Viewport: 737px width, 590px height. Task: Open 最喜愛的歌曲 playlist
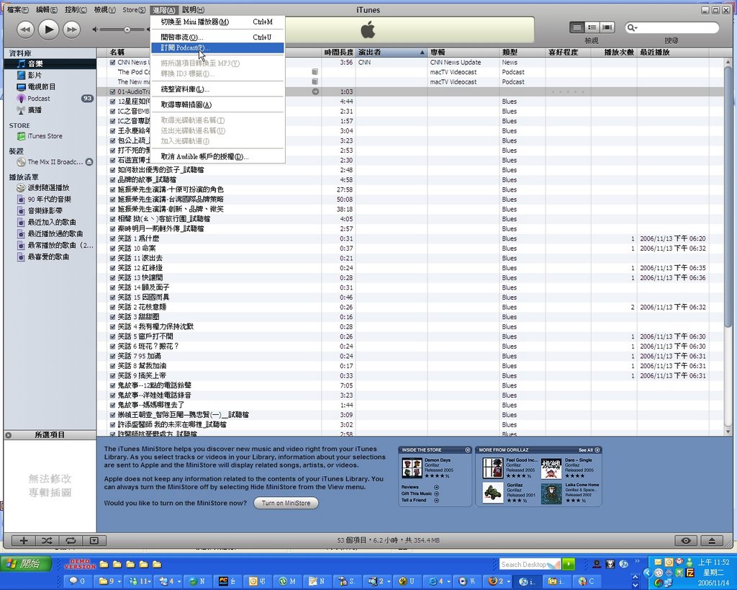click(x=50, y=257)
